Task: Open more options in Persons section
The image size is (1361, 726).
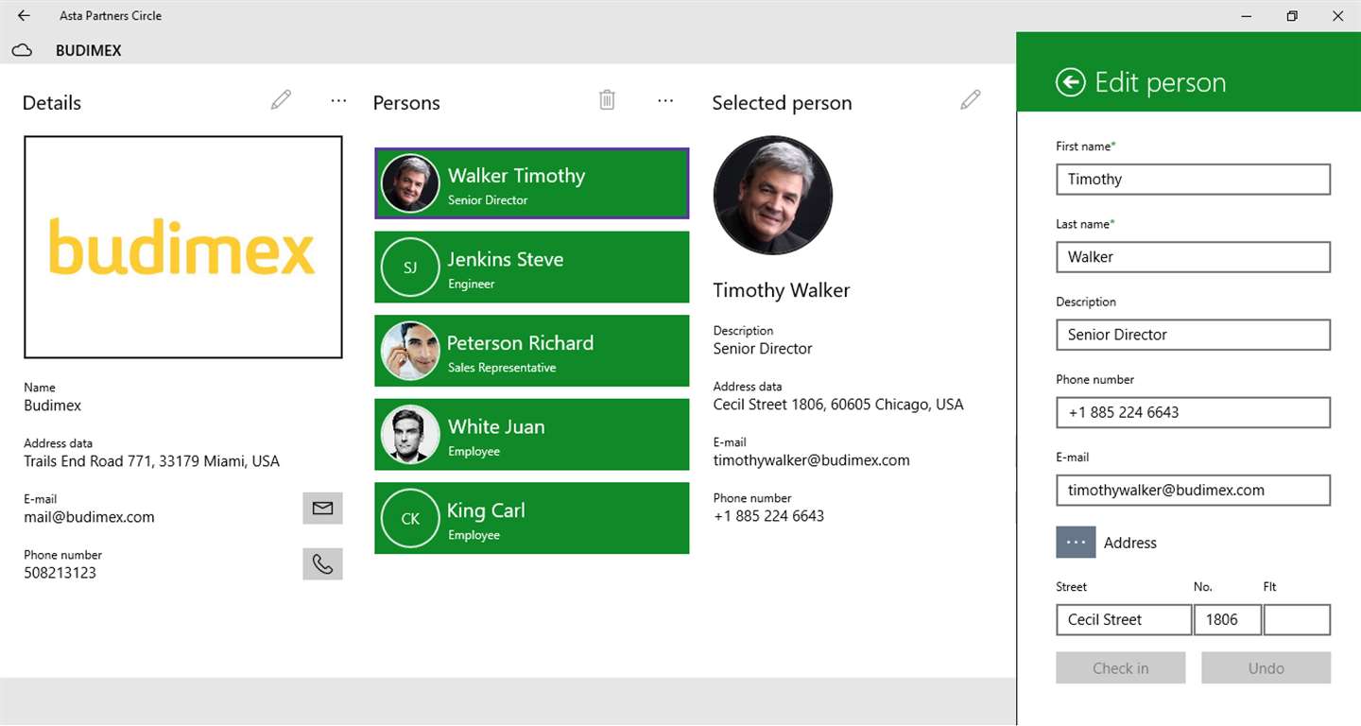Action: [x=665, y=100]
